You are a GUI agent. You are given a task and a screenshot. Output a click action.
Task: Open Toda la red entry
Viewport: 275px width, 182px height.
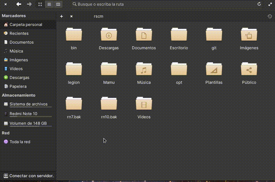(x=28, y=142)
